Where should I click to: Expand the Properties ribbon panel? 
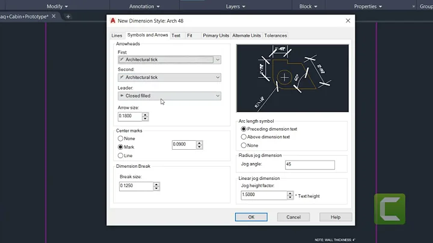point(368,7)
